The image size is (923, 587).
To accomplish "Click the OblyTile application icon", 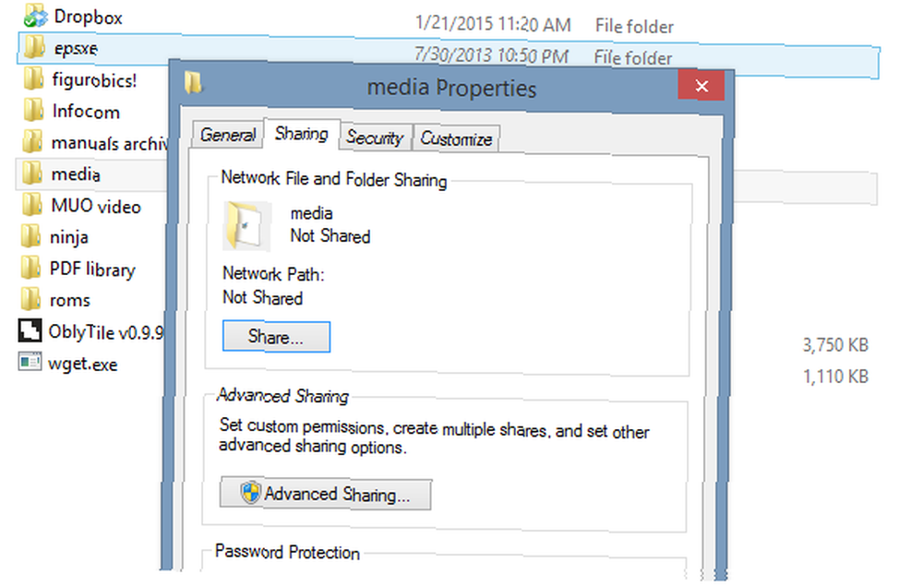I will coord(30,331).
